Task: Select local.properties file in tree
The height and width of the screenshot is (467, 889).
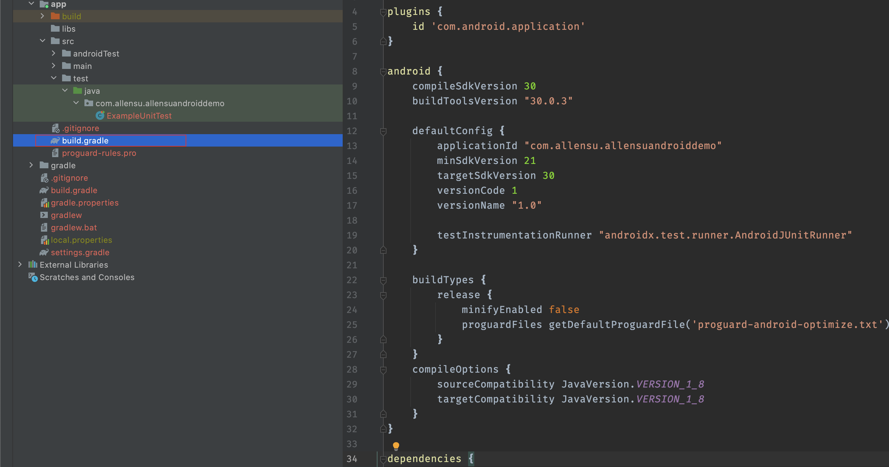Action: (81, 240)
